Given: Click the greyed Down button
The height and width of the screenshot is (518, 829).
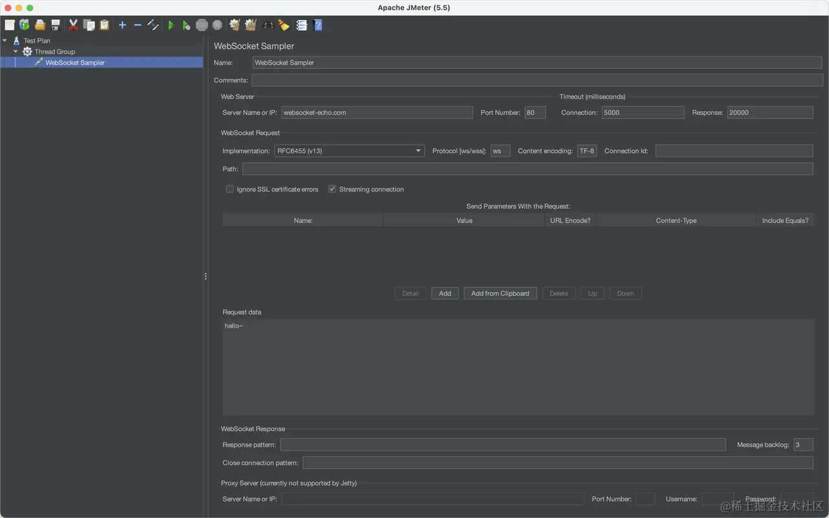Looking at the screenshot, I should (626, 294).
